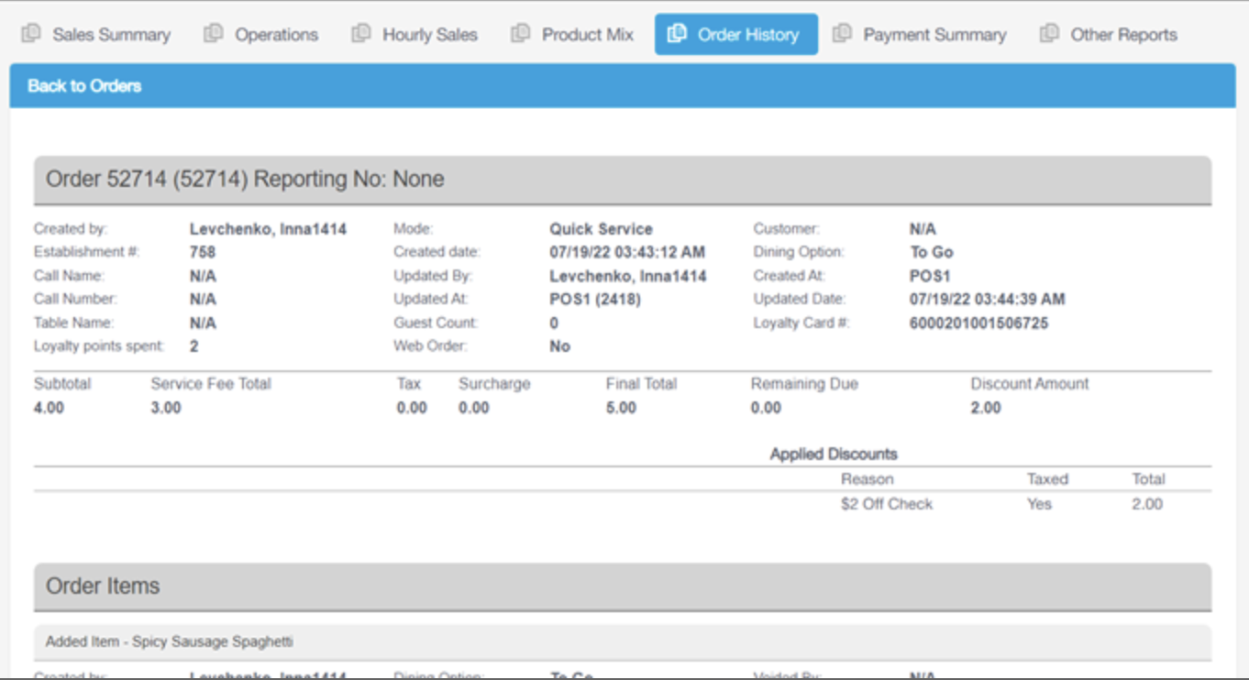Click the Payment Summary report icon
1249x680 pixels.
842,36
